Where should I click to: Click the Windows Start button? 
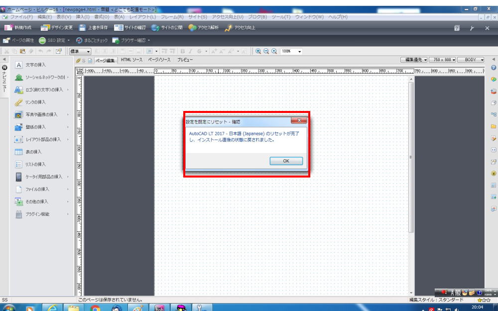pos(9,308)
